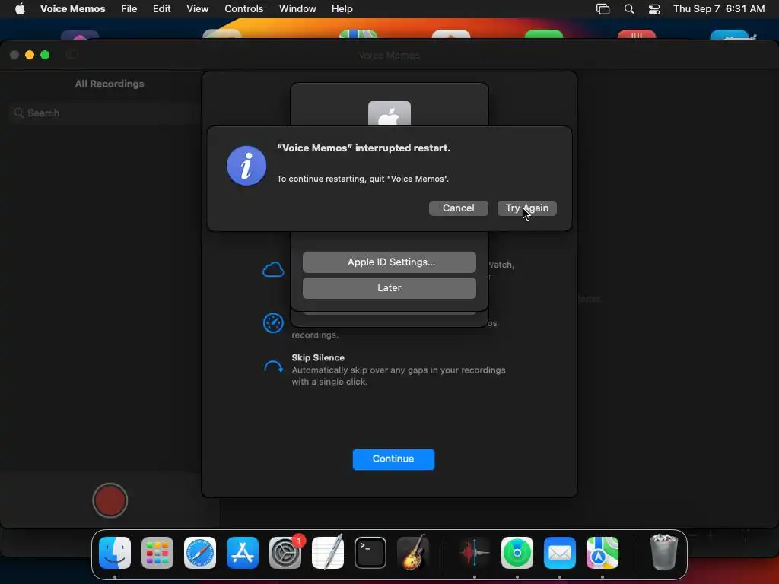Launch Safari from the Dock
Screen dimensions: 779x584
click(200, 553)
